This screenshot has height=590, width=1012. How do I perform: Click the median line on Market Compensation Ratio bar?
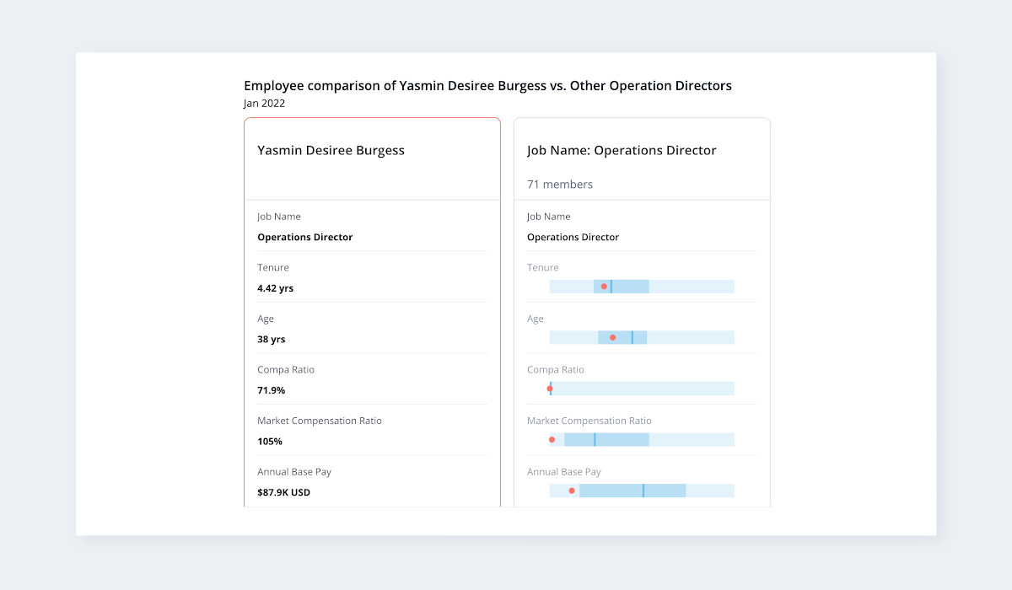pos(595,439)
